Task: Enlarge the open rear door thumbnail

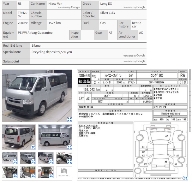Action: (x=51, y=176)
